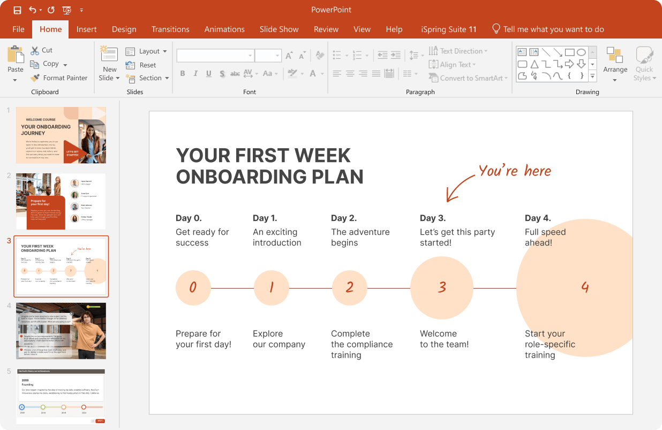Toggle Italic text formatting
The height and width of the screenshot is (430, 662).
[195, 74]
